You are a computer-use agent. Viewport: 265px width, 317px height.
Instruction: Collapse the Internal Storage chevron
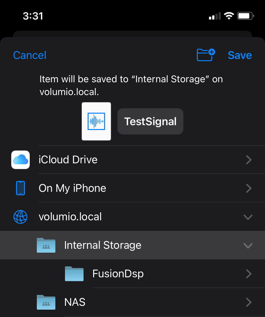pos(248,246)
